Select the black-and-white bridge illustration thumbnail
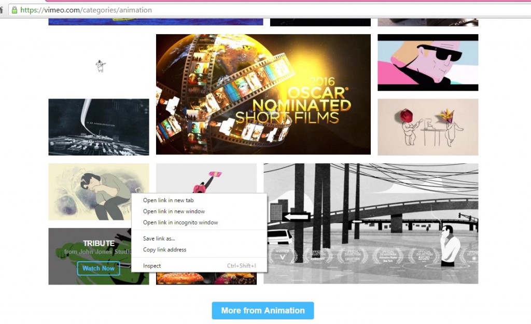The height and width of the screenshot is (324, 531). (371, 223)
